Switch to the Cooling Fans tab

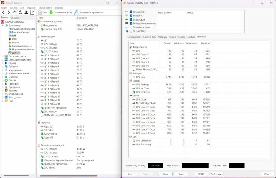(x=150, y=37)
